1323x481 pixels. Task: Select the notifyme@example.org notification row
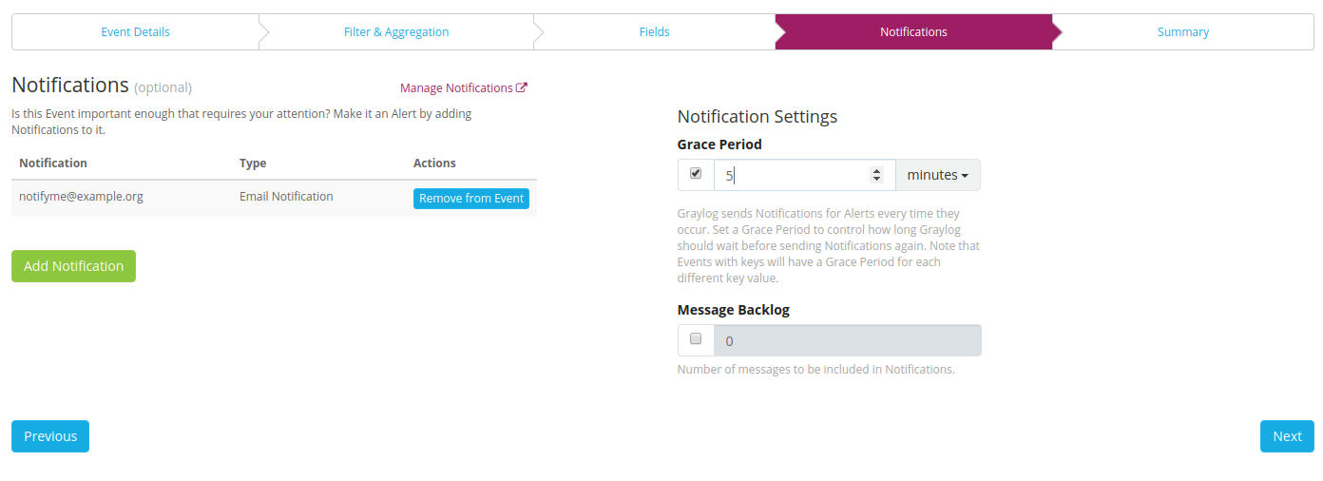point(81,197)
